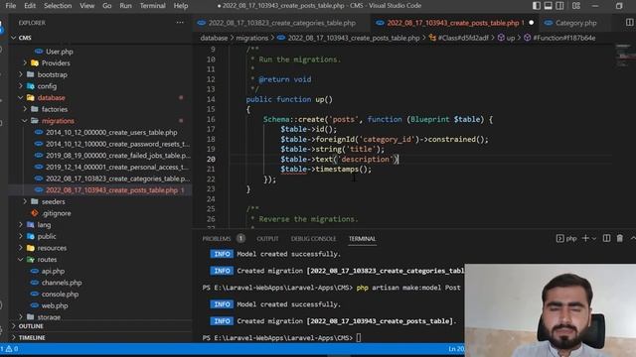
Task: Create a new terminal with the plus icon
Action: tap(585, 238)
